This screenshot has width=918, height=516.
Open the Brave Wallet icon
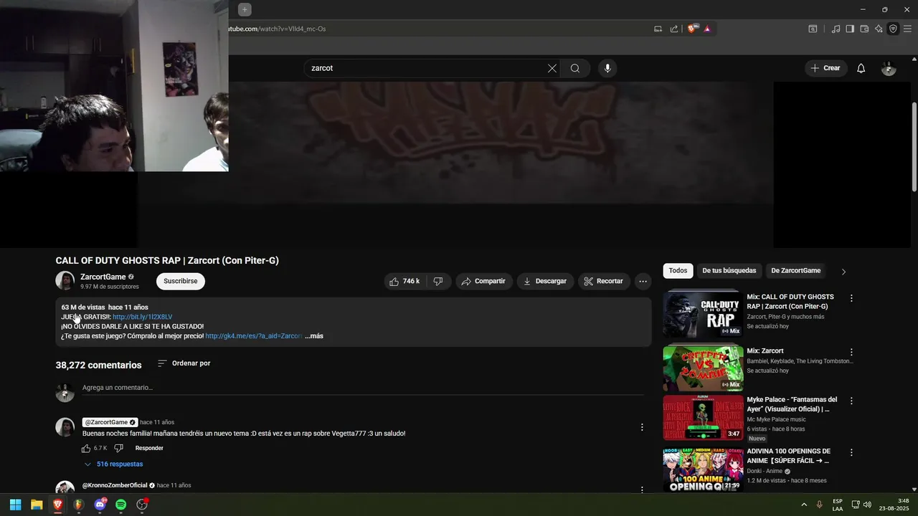(x=864, y=29)
